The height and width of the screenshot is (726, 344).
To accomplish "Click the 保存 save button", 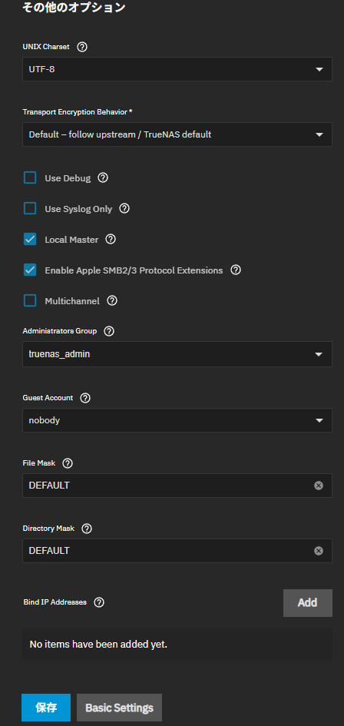I will coord(46,708).
